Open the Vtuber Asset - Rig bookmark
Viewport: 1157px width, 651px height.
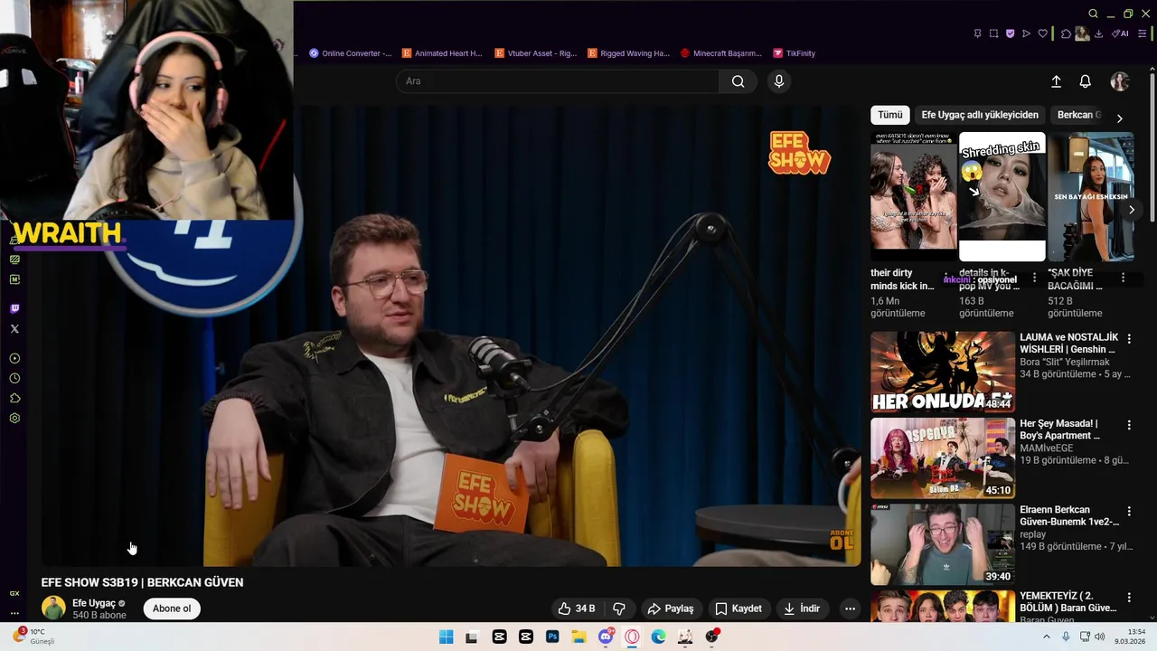(535, 53)
